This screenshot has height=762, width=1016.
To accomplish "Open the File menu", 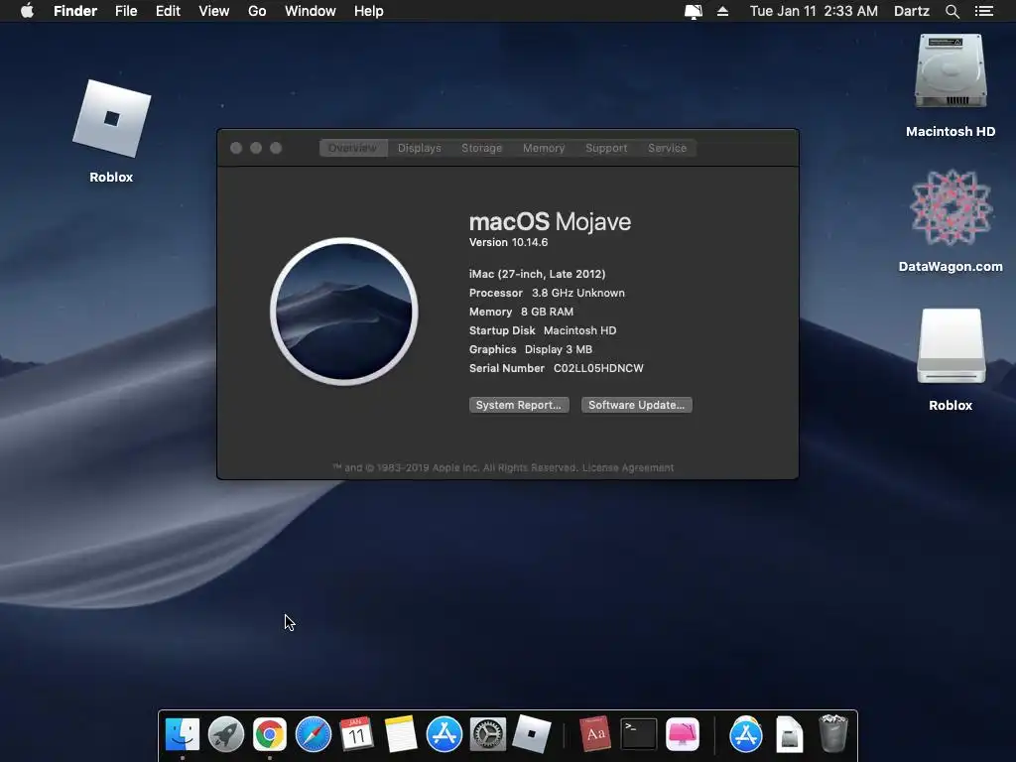I will pos(126,11).
